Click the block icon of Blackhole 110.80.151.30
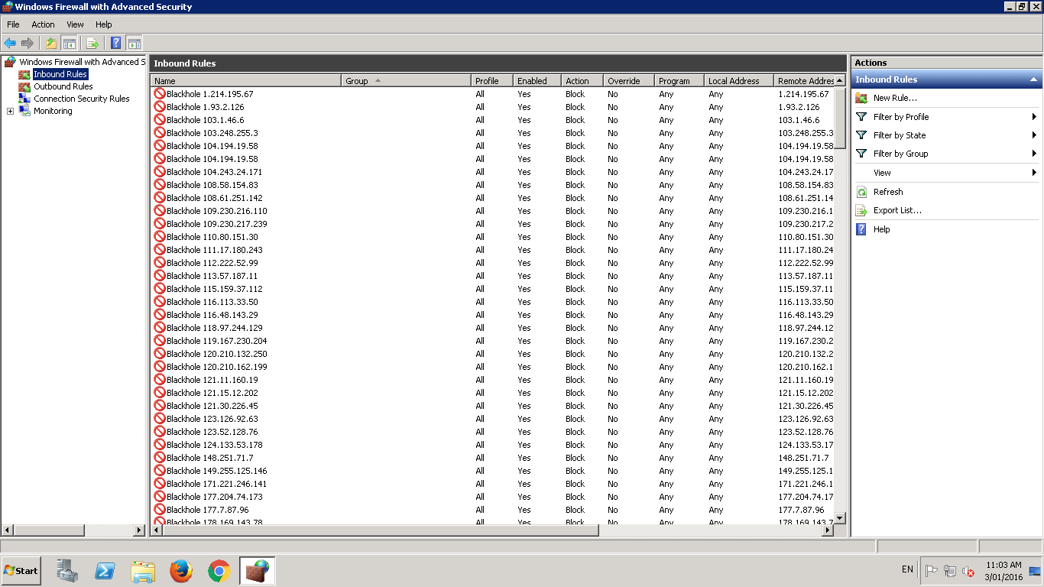 tap(160, 236)
